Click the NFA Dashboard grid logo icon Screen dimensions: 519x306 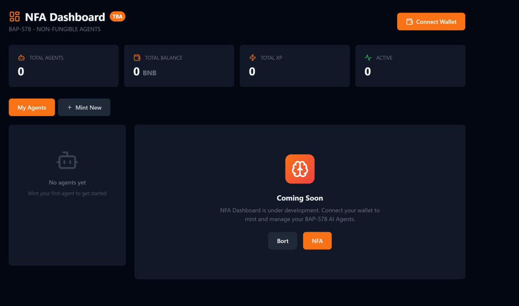click(15, 17)
